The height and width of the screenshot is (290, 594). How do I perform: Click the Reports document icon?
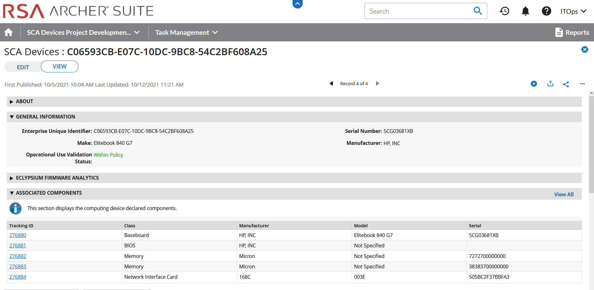point(559,32)
